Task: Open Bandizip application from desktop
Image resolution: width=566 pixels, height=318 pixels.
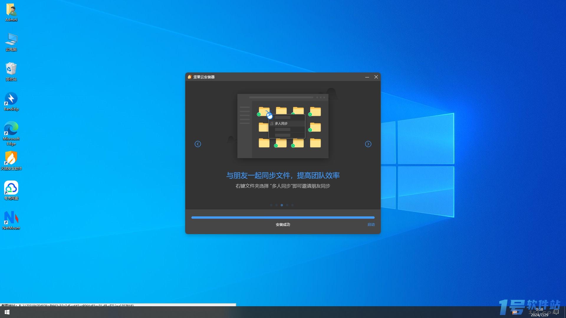Action: coord(11,100)
